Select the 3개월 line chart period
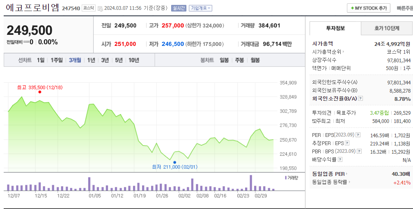 (x=75, y=60)
